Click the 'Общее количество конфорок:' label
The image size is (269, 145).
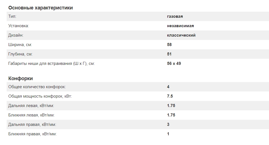pyautogui.click(x=37, y=87)
